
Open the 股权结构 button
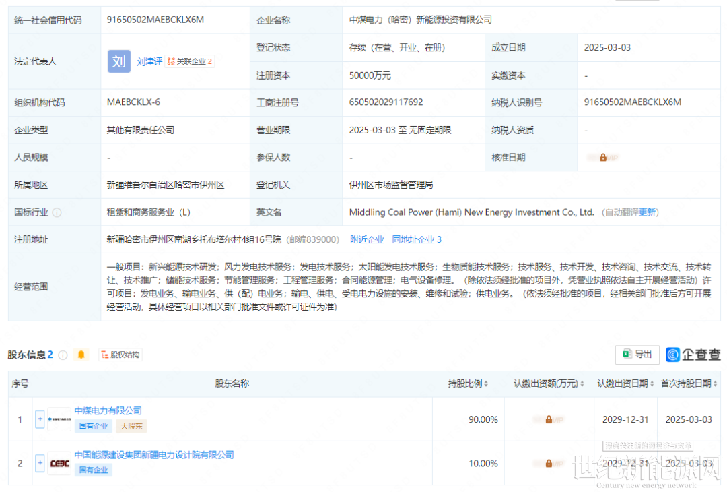(120, 355)
